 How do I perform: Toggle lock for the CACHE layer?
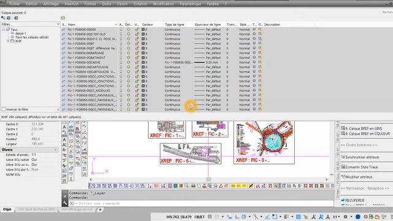(137, 63)
